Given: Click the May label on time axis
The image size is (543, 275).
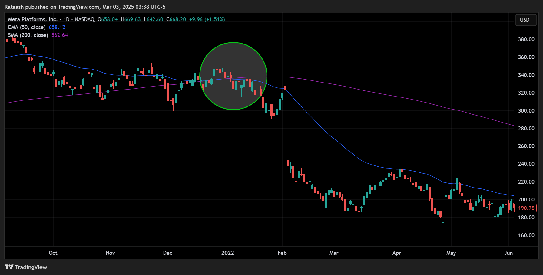Looking at the screenshot, I should [x=451, y=253].
